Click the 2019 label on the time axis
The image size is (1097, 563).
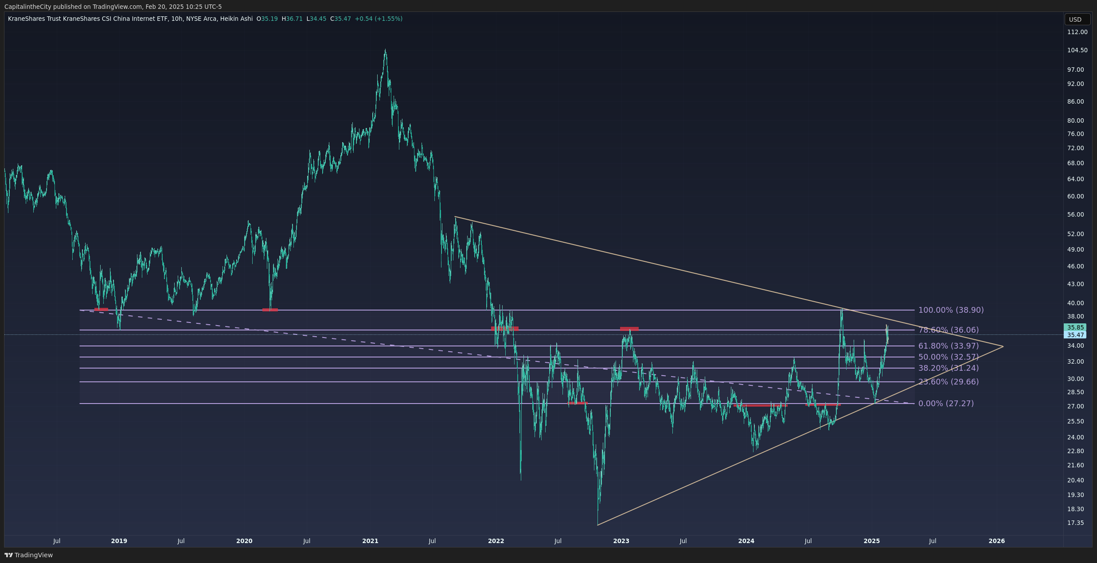(x=119, y=541)
